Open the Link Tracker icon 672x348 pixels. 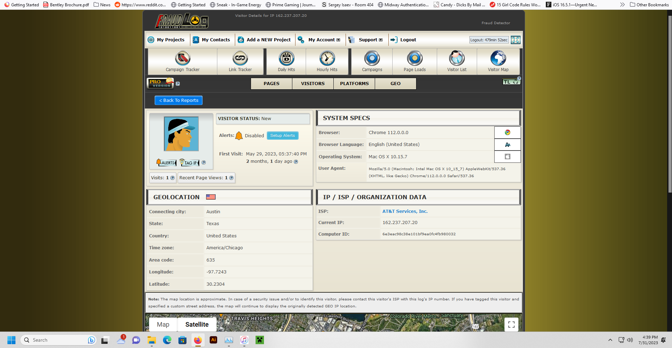[x=240, y=58]
